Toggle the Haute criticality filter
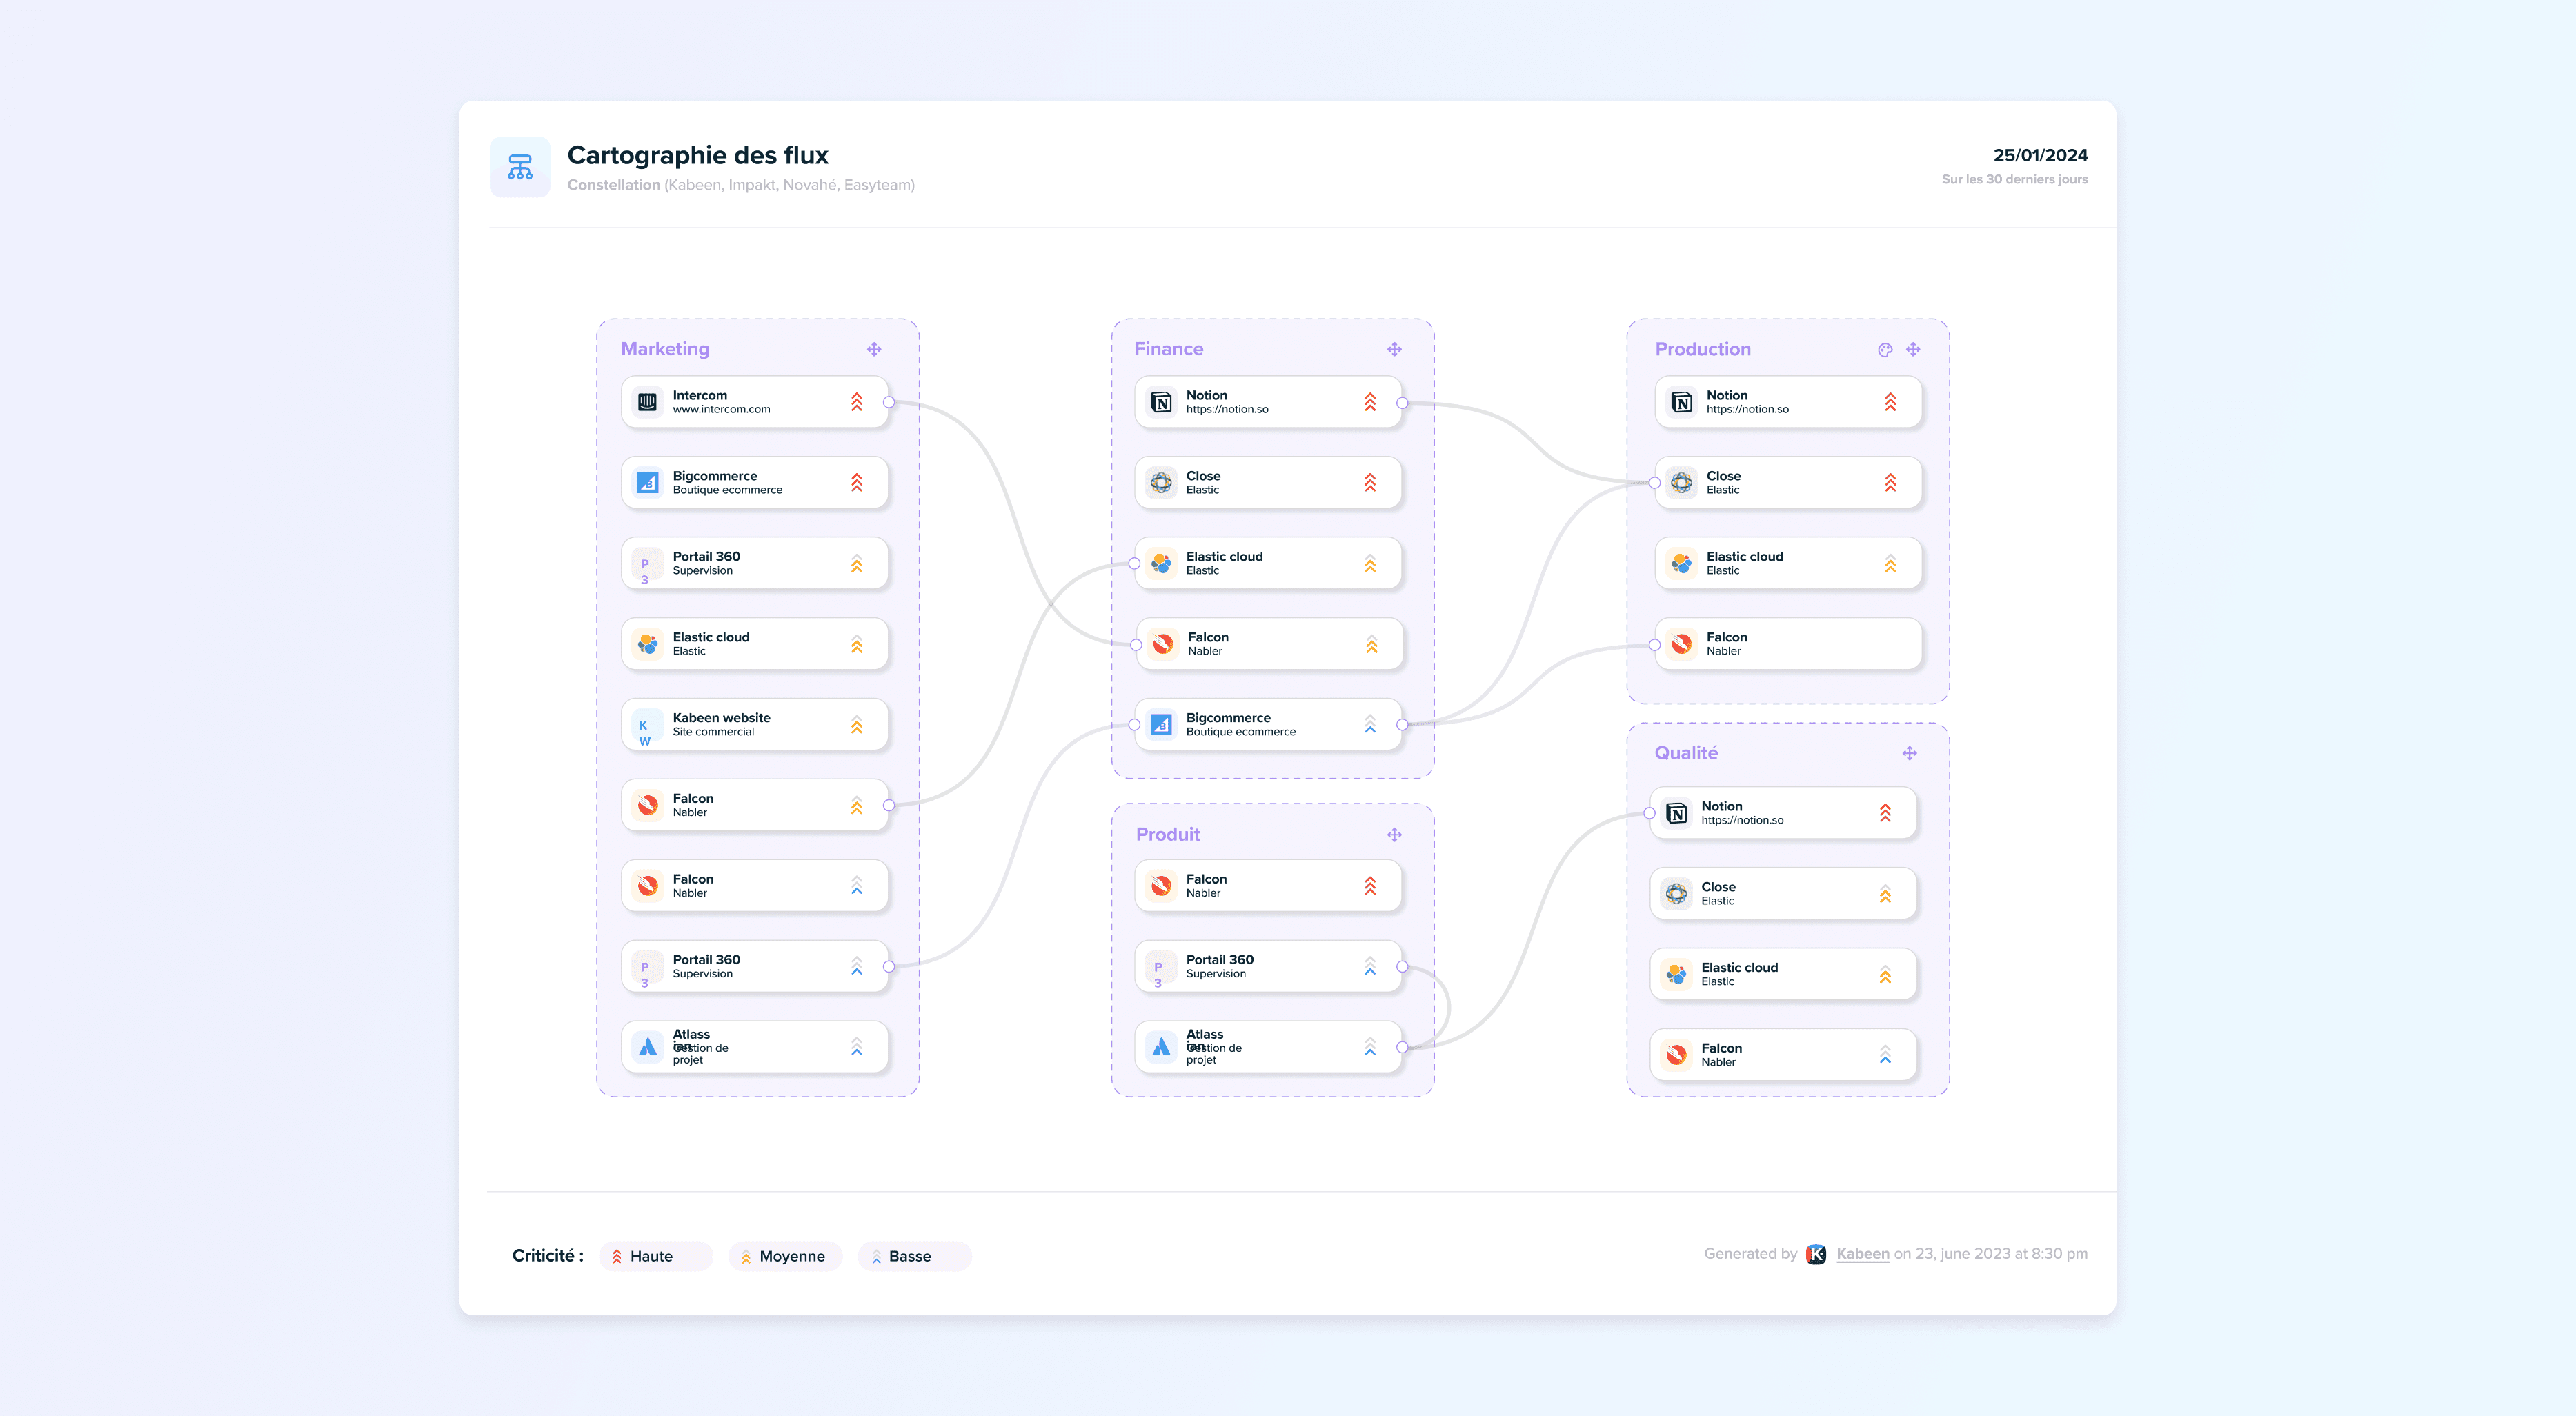This screenshot has width=2576, height=1416. 655,1256
